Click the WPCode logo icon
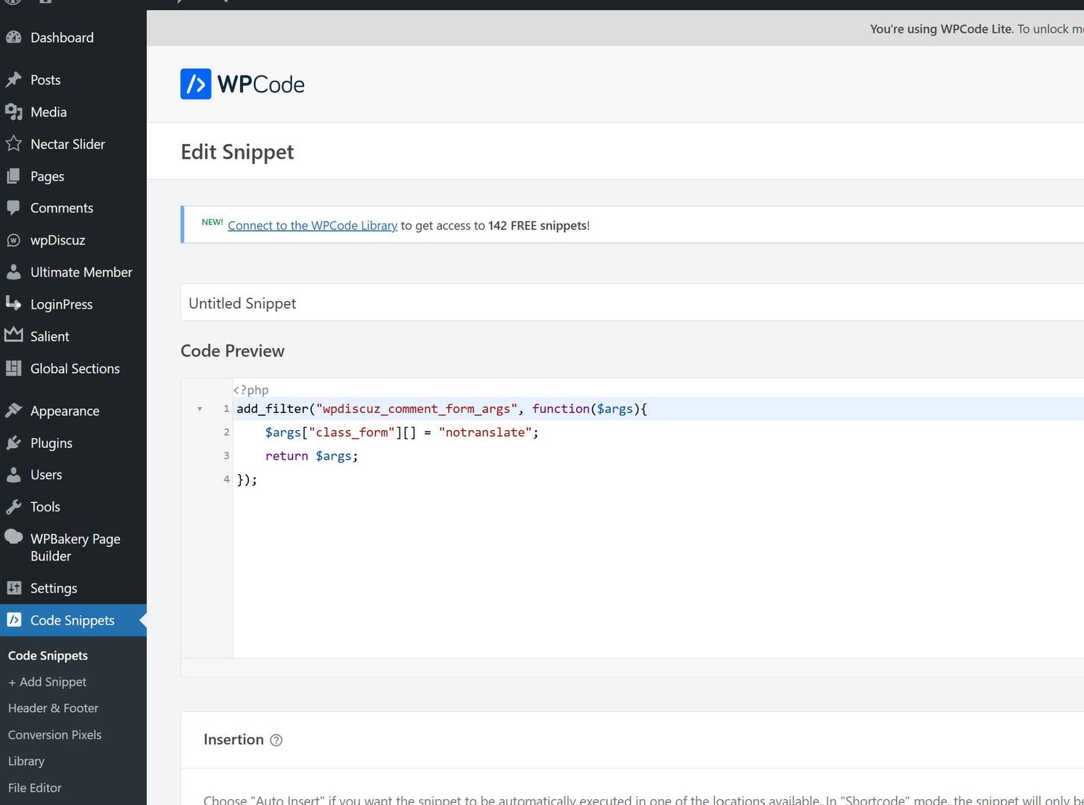Viewport: 1084px width, 805px height. [195, 84]
